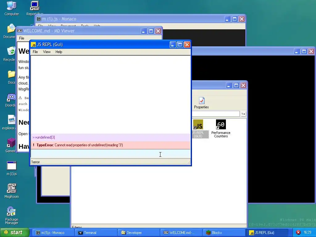
Task: Minimize the JS REPL window
Action: pyautogui.click(x=173, y=44)
